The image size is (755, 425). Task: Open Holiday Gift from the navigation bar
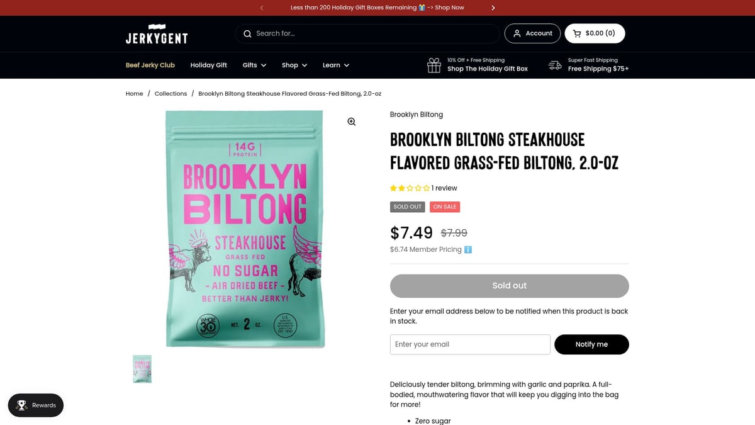pos(208,65)
